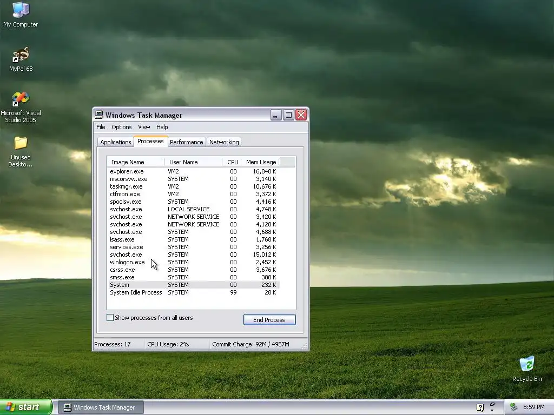Select svchost.exe using 4,128 K memory
The image size is (554, 415).
[x=193, y=224]
